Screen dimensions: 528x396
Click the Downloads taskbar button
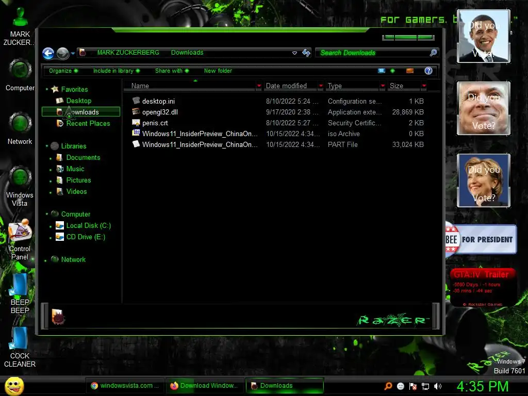(285, 386)
